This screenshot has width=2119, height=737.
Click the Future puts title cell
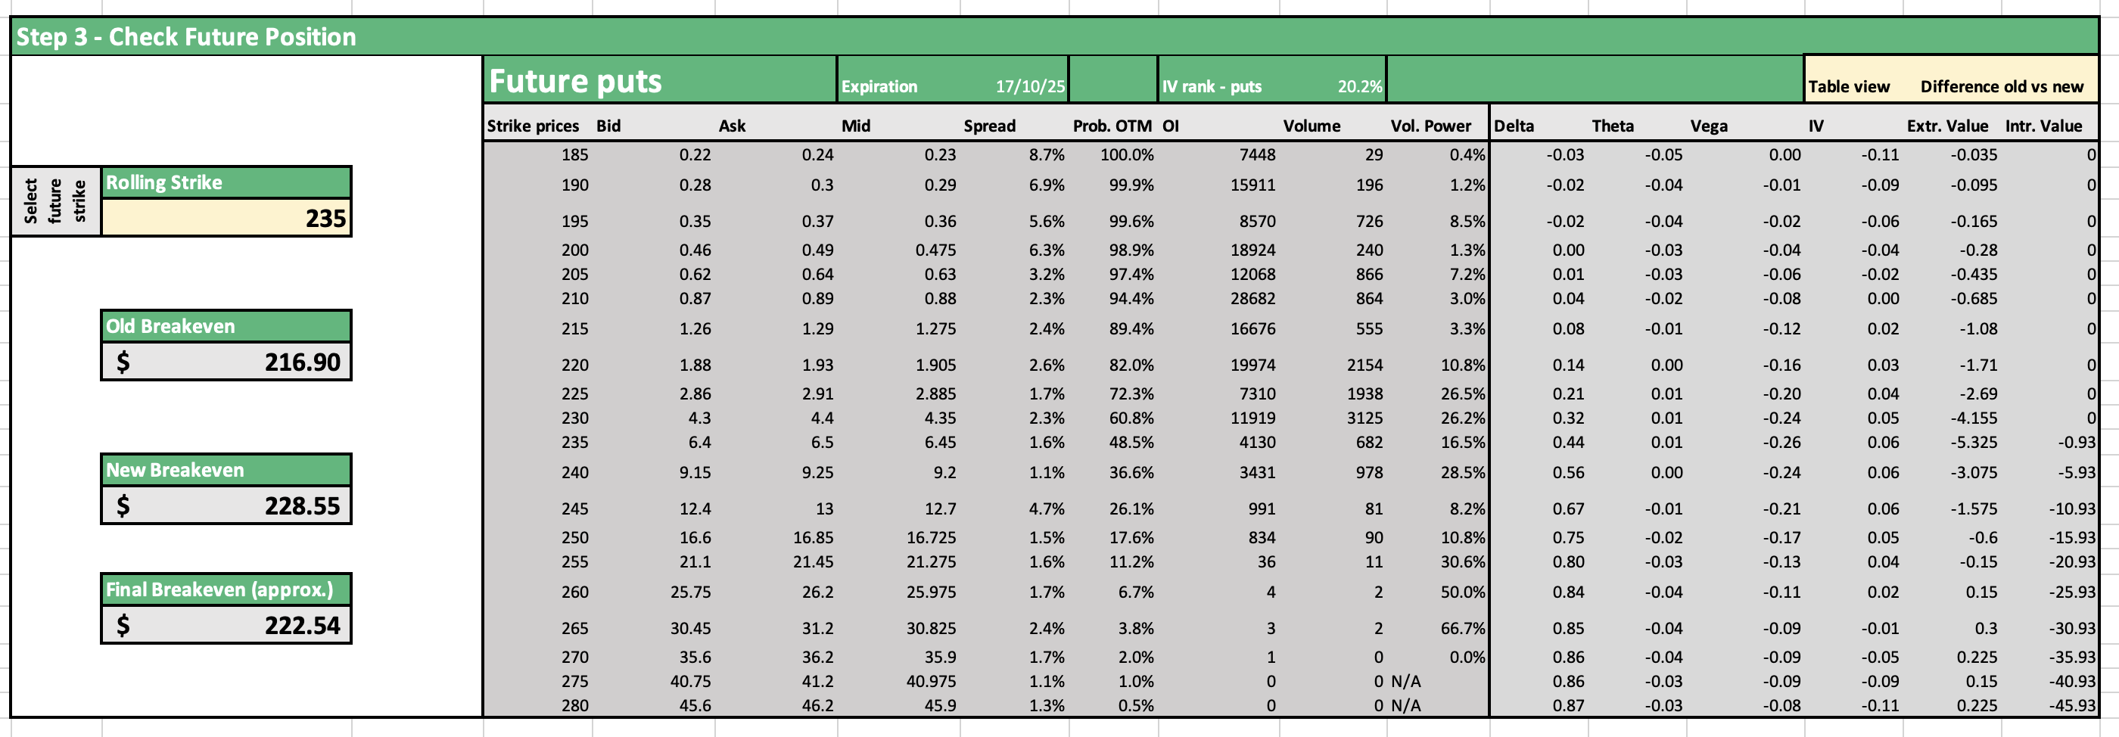pyautogui.click(x=660, y=81)
